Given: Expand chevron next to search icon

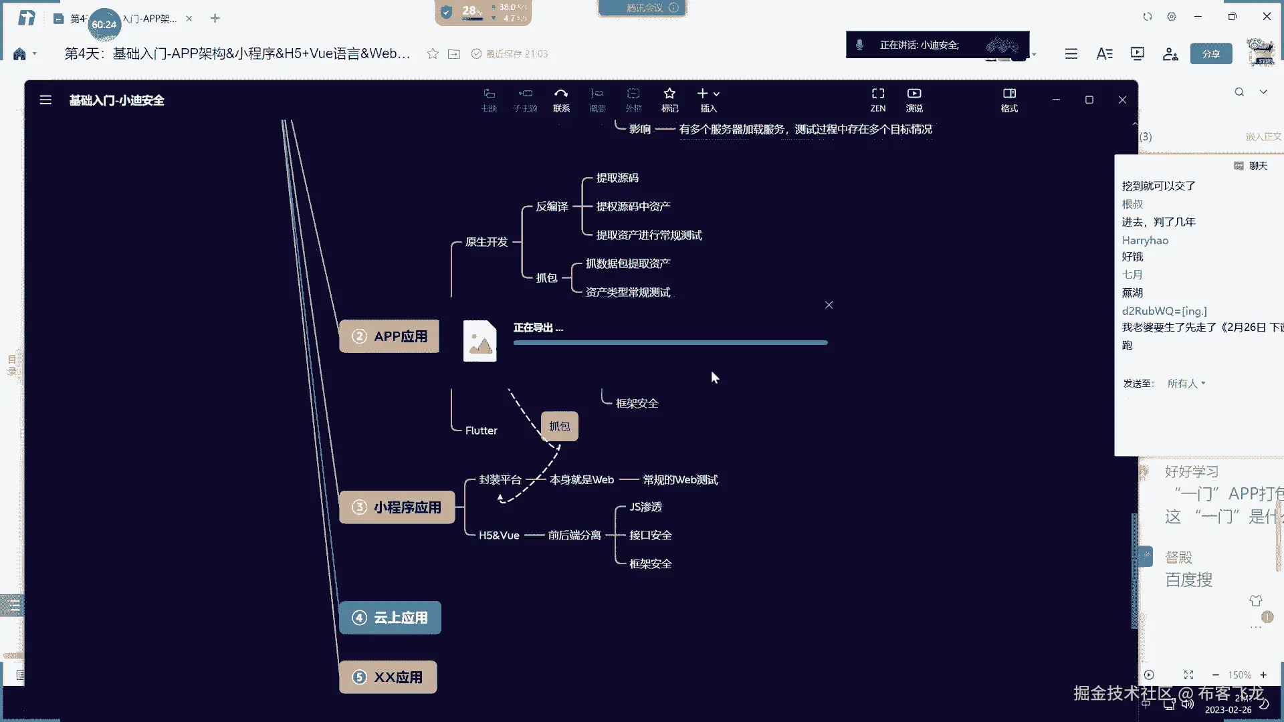Looking at the screenshot, I should pyautogui.click(x=1263, y=92).
